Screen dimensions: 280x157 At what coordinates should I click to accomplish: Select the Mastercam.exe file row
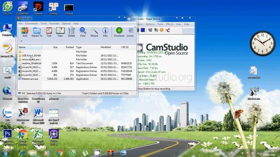click(77, 78)
